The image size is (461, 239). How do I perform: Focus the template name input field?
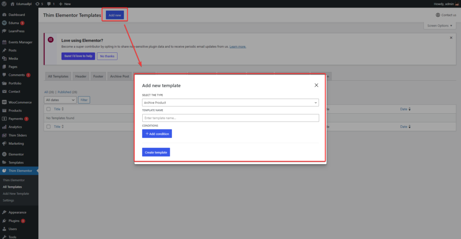pyautogui.click(x=230, y=118)
